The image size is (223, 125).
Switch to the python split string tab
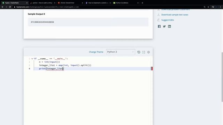pos(43,3)
